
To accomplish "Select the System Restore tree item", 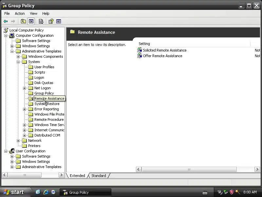I will [47, 104].
